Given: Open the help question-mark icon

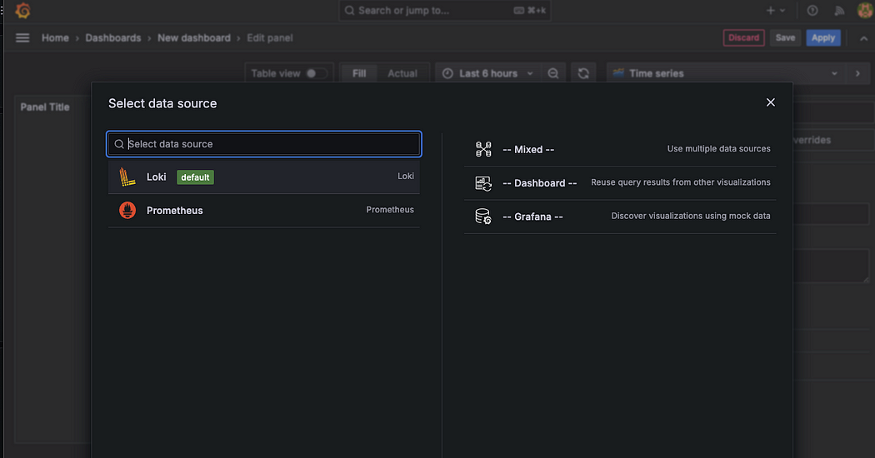Looking at the screenshot, I should point(812,11).
